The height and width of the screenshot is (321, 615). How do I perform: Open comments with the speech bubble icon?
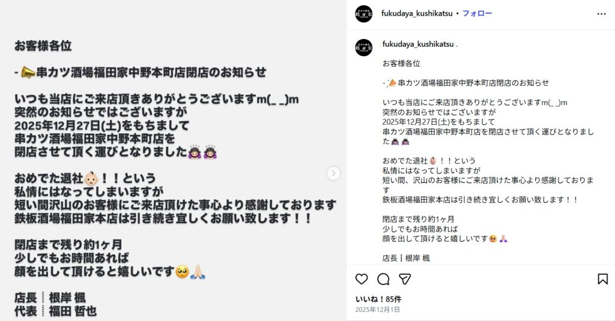pos(383,279)
